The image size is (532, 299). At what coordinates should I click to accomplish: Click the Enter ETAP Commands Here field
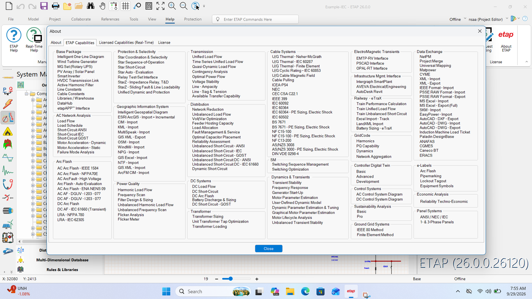tap(255, 19)
